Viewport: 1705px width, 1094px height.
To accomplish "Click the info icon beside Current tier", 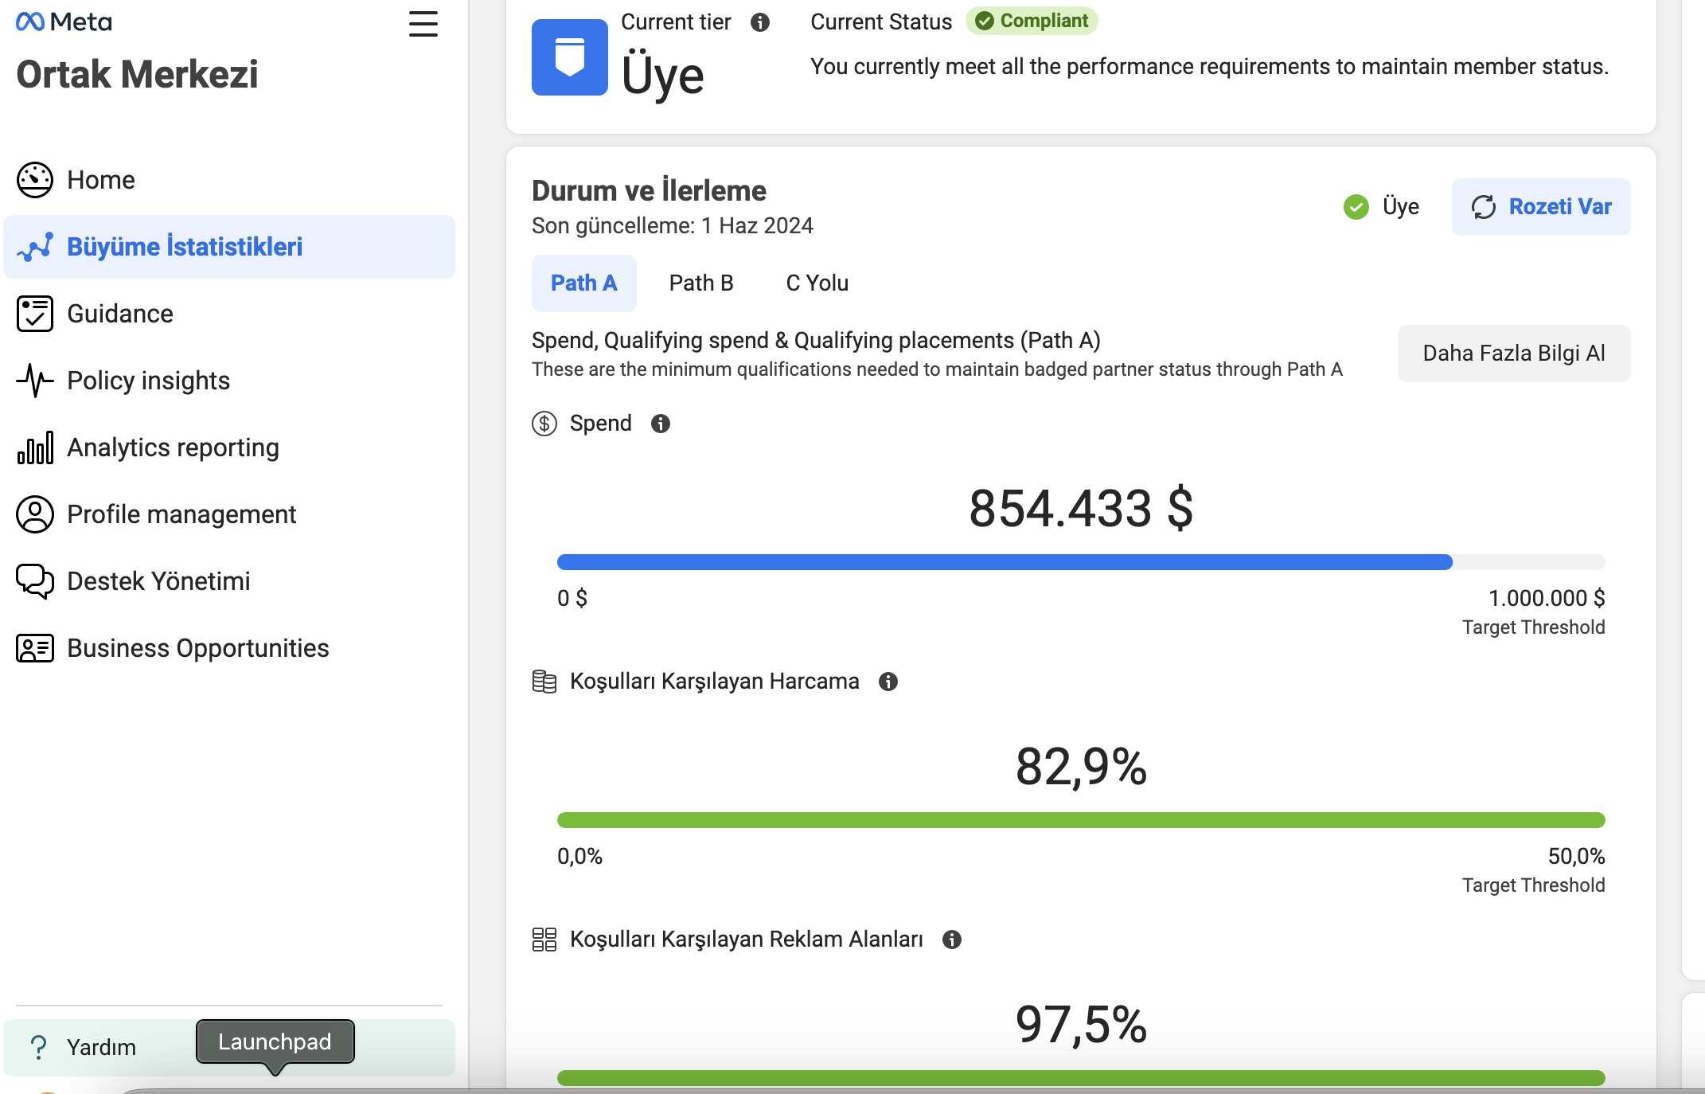I will tap(760, 22).
